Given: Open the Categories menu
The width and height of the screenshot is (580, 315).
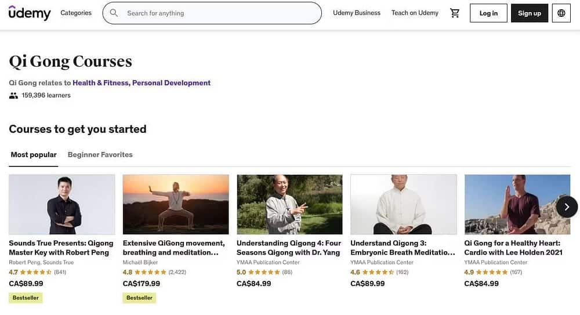Looking at the screenshot, I should tap(76, 13).
